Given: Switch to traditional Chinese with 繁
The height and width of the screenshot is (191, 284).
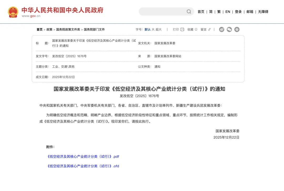Looking at the screenshot, I should pyautogui.click(x=219, y=12).
